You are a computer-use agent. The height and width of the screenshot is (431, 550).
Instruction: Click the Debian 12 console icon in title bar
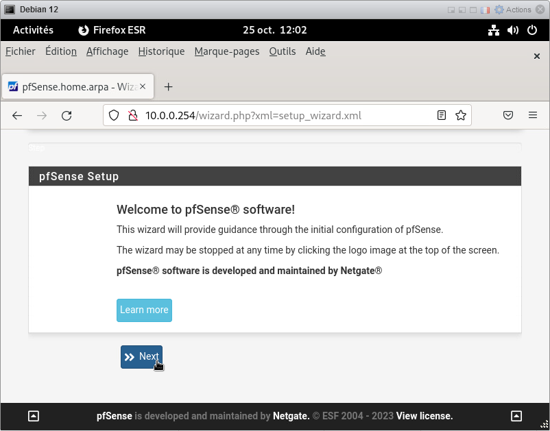[x=10, y=10]
